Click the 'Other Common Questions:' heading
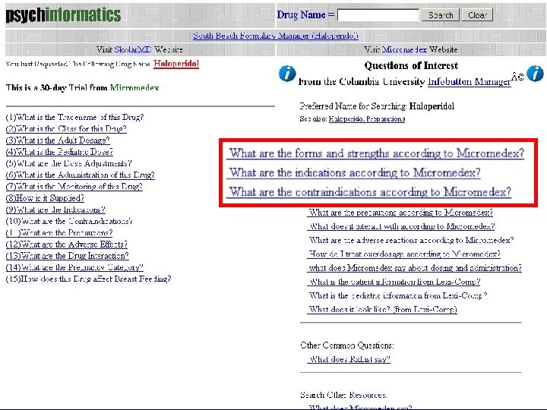This screenshot has width=547, height=410. pyautogui.click(x=347, y=345)
